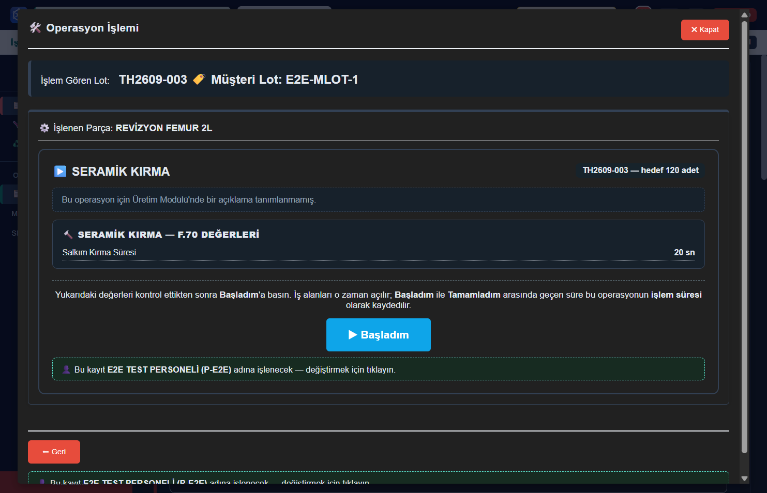Click the hammer icon in F.70 DEĞERLERİ header

click(68, 235)
